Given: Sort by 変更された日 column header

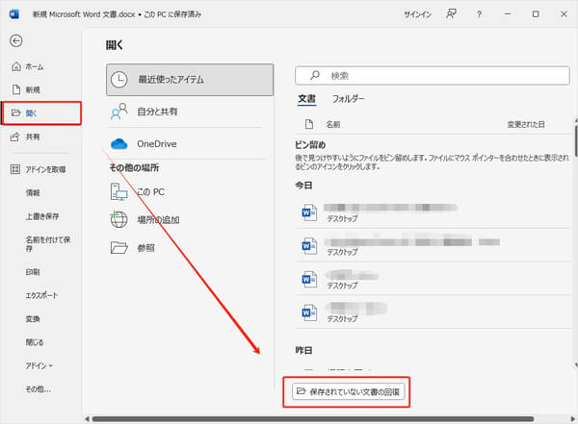Looking at the screenshot, I should [526, 124].
